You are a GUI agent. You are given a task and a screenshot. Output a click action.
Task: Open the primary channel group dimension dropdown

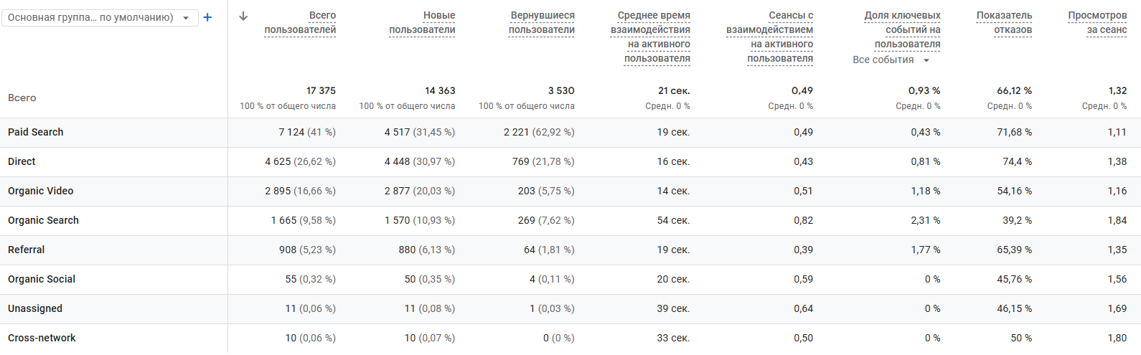coord(100,17)
